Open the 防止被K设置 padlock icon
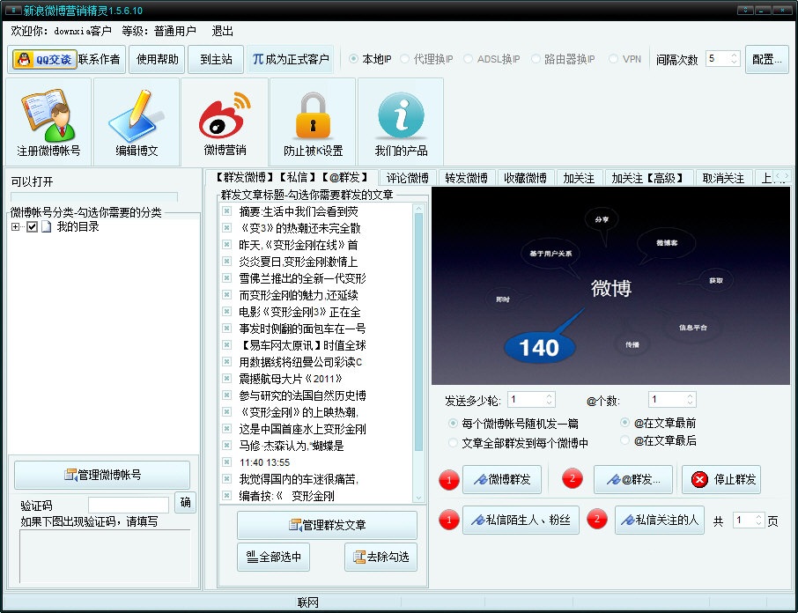The width and height of the screenshot is (798, 613). tap(313, 122)
